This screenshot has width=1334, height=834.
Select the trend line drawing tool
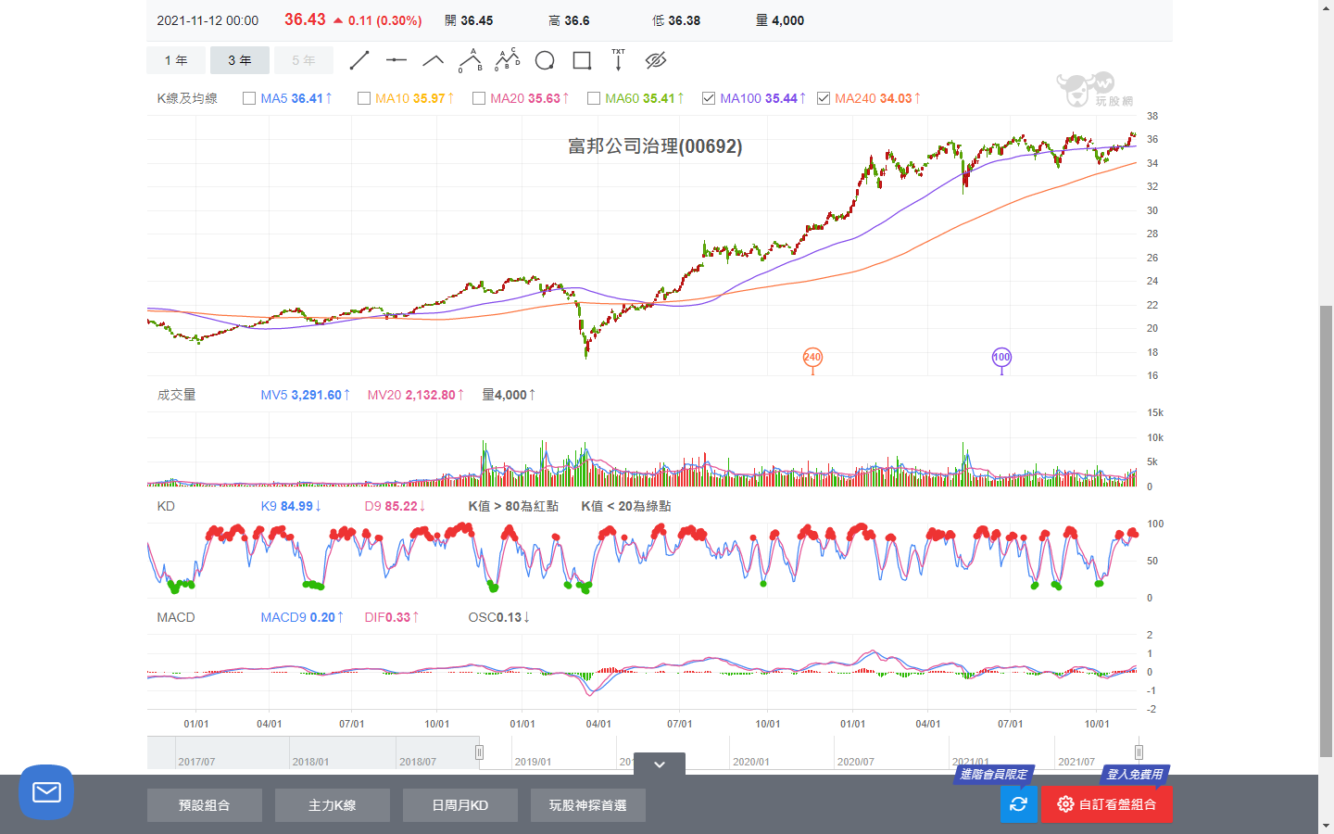[359, 60]
